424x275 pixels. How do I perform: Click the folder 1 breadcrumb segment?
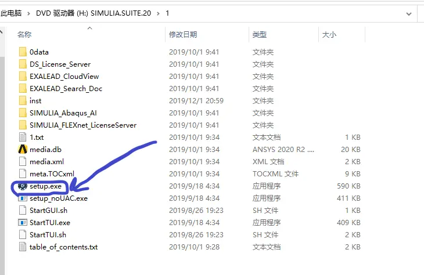[167, 13]
